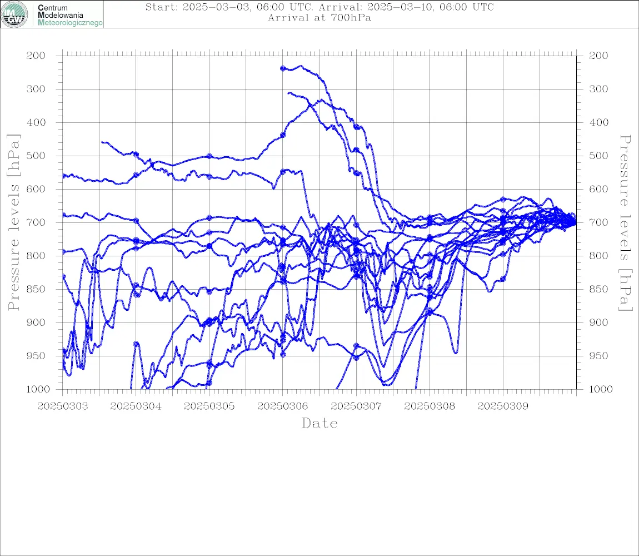Click the left axis value 800
The image size is (639, 556).
(x=36, y=256)
